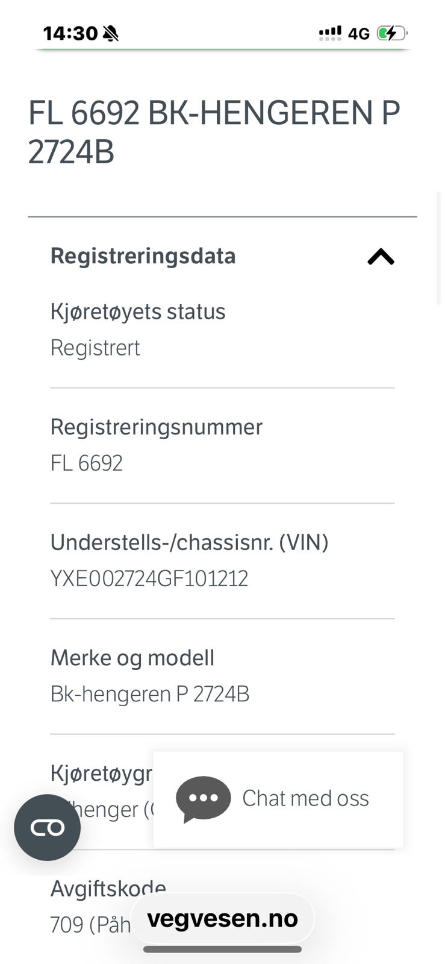
Task: Click the vegvesen.no address pill
Action: [222, 919]
